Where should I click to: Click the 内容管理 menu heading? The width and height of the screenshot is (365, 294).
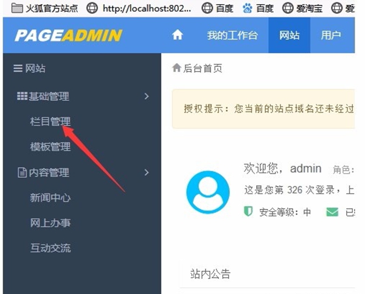click(x=49, y=173)
